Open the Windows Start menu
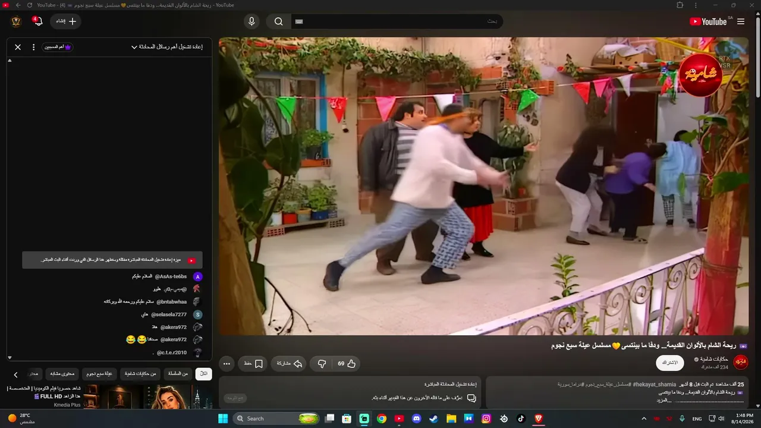Image resolution: width=761 pixels, height=428 pixels. [x=223, y=418]
